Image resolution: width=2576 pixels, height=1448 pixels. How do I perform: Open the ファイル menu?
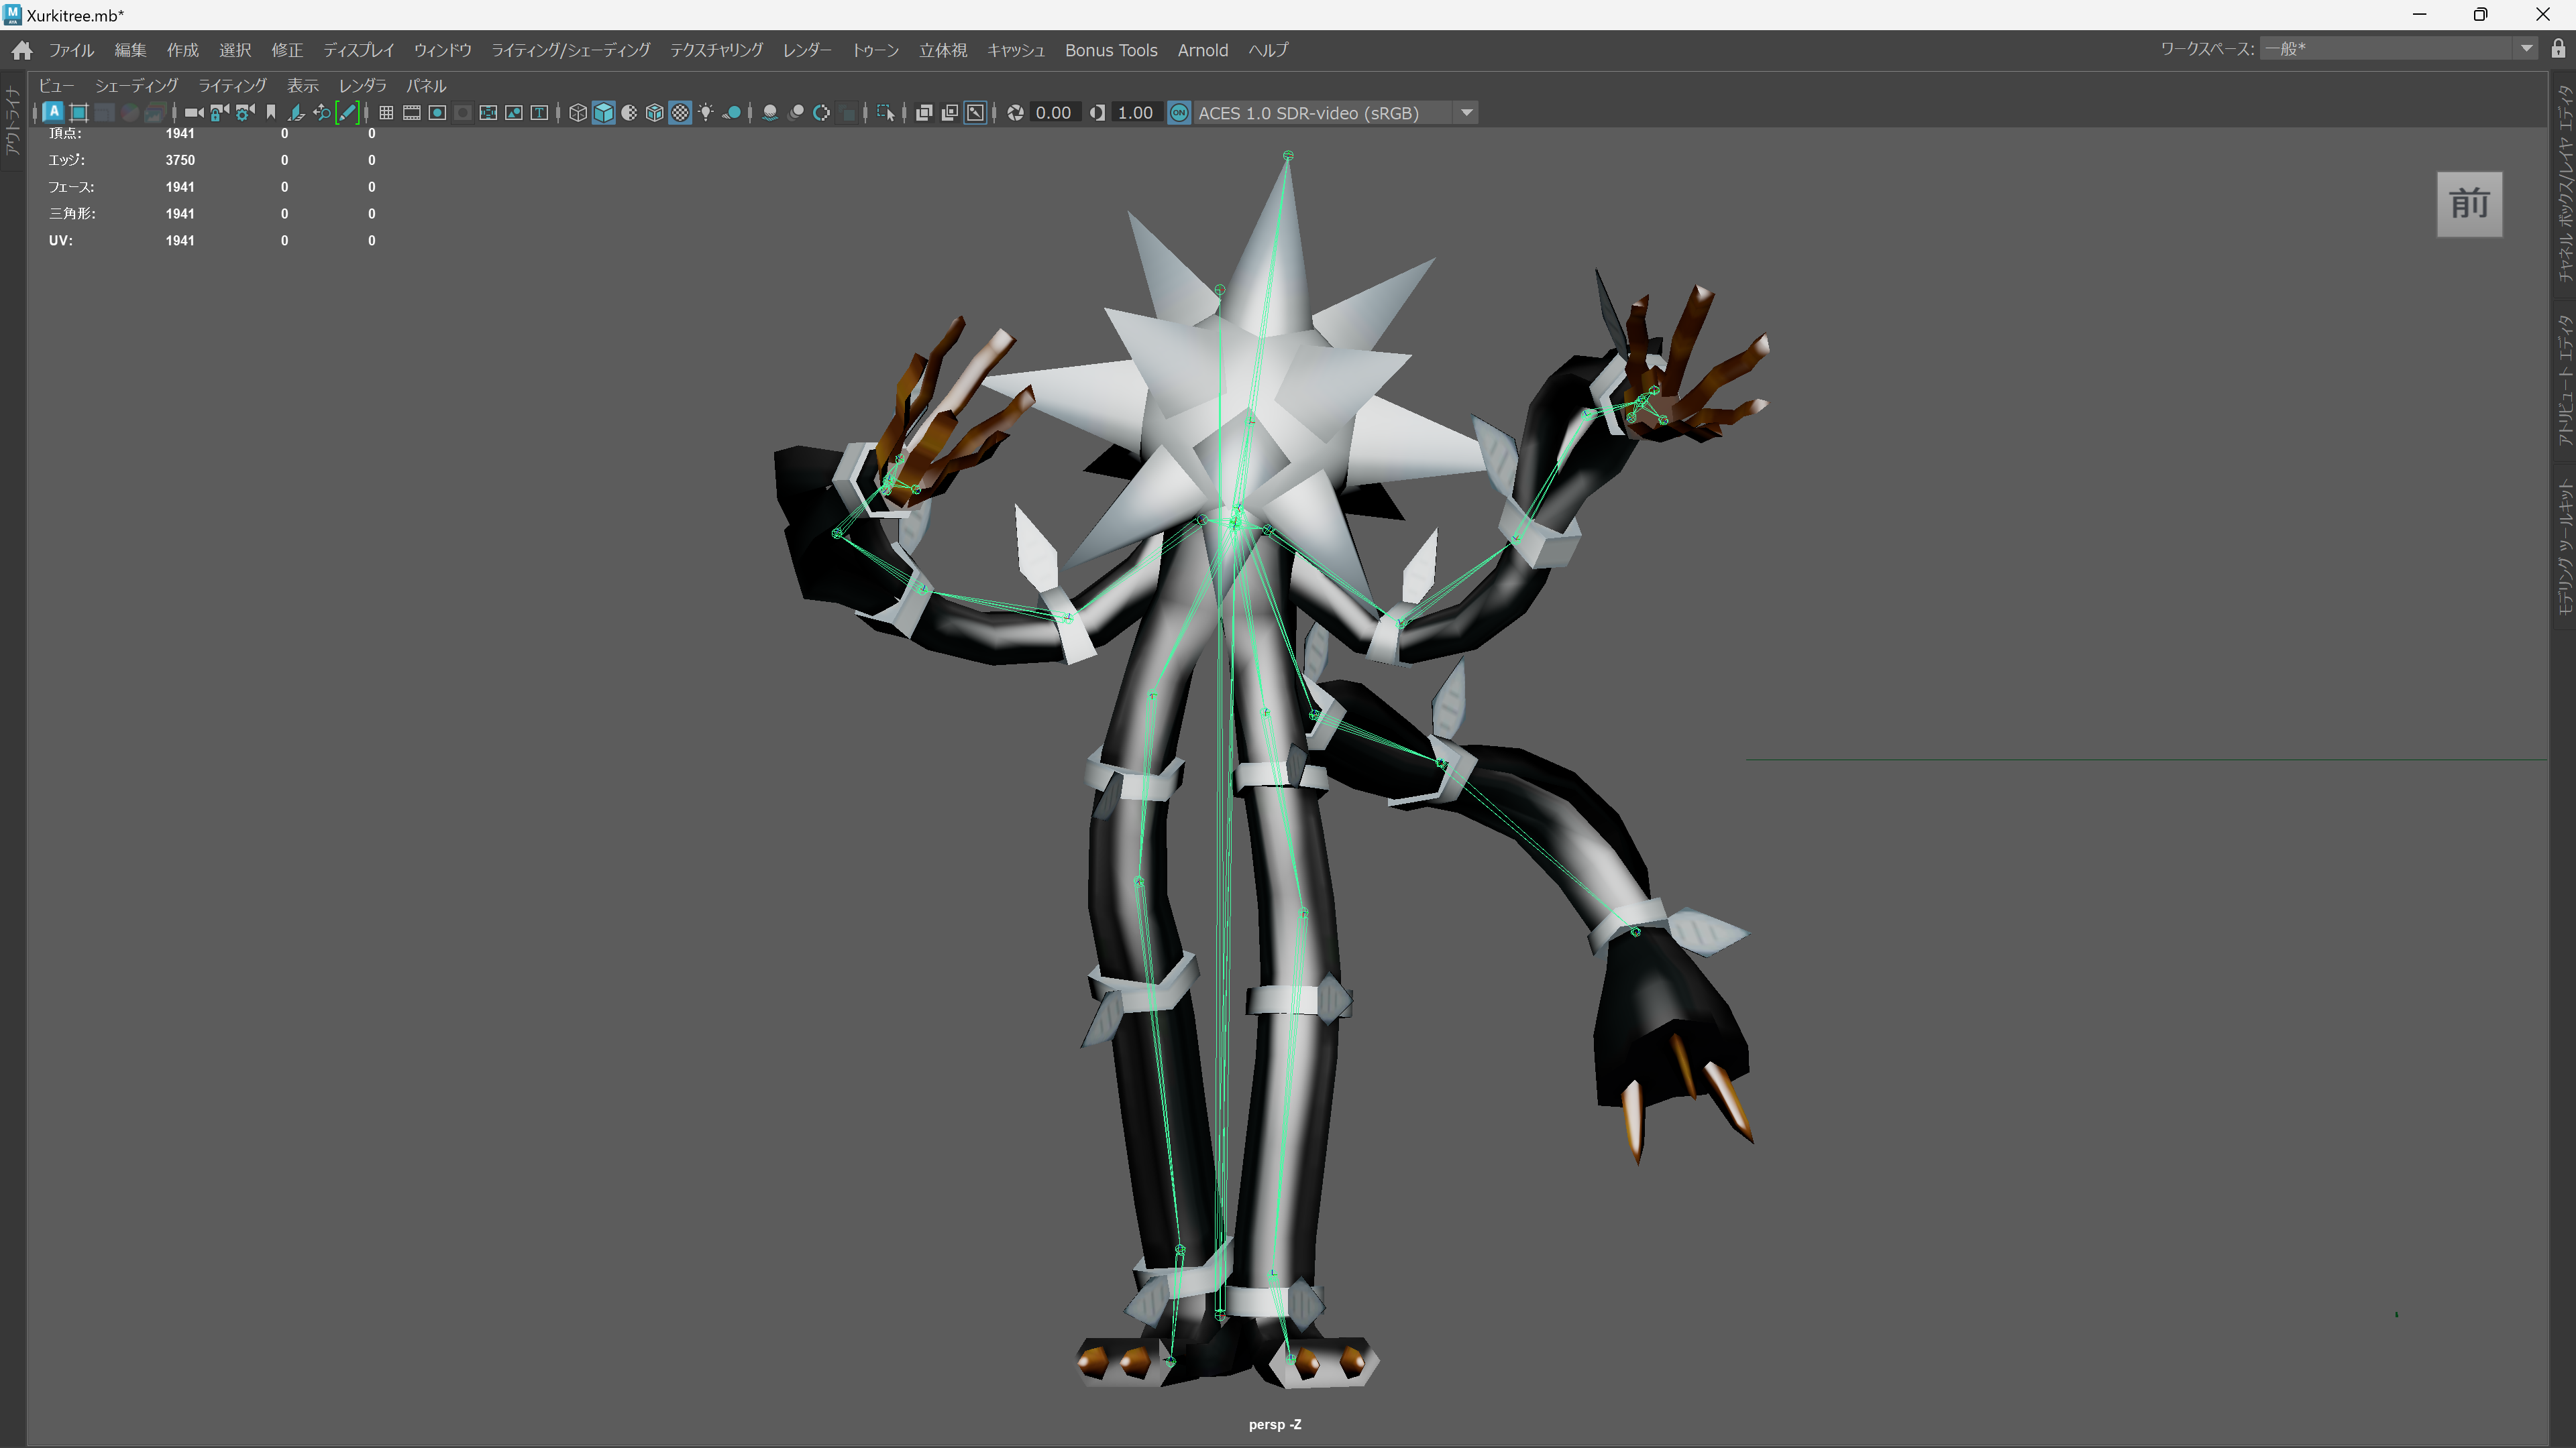coord(71,50)
